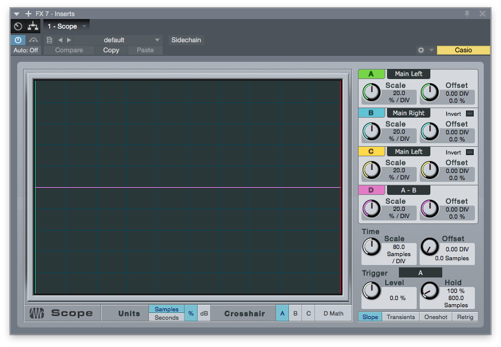Select the Oneshot trigger mode
The height and width of the screenshot is (347, 501).
[x=436, y=317]
